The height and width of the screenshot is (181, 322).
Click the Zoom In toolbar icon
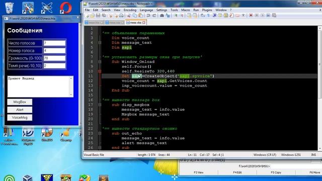176,16
